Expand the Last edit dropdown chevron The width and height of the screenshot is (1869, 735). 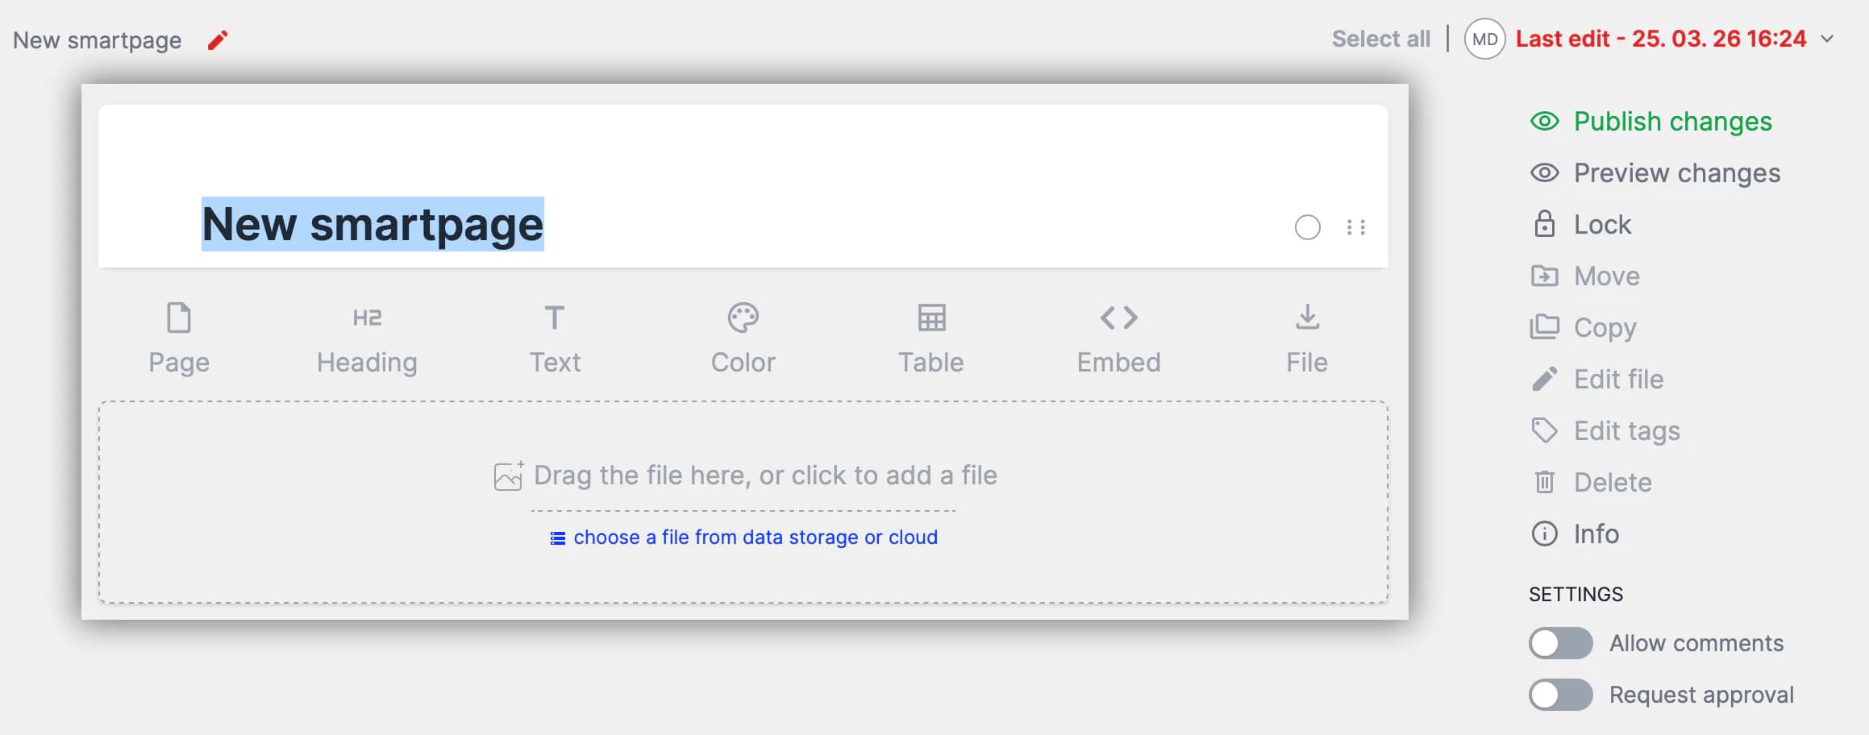pos(1828,39)
